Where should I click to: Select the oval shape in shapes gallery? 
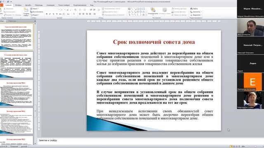click(141, 9)
